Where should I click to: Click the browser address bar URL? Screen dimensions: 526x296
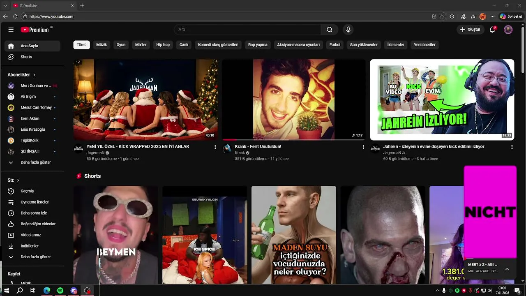coord(51,16)
